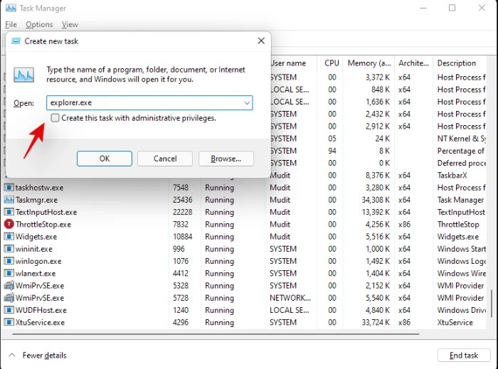Click the Deferred proce description cell
498x369 pixels.
point(462,163)
